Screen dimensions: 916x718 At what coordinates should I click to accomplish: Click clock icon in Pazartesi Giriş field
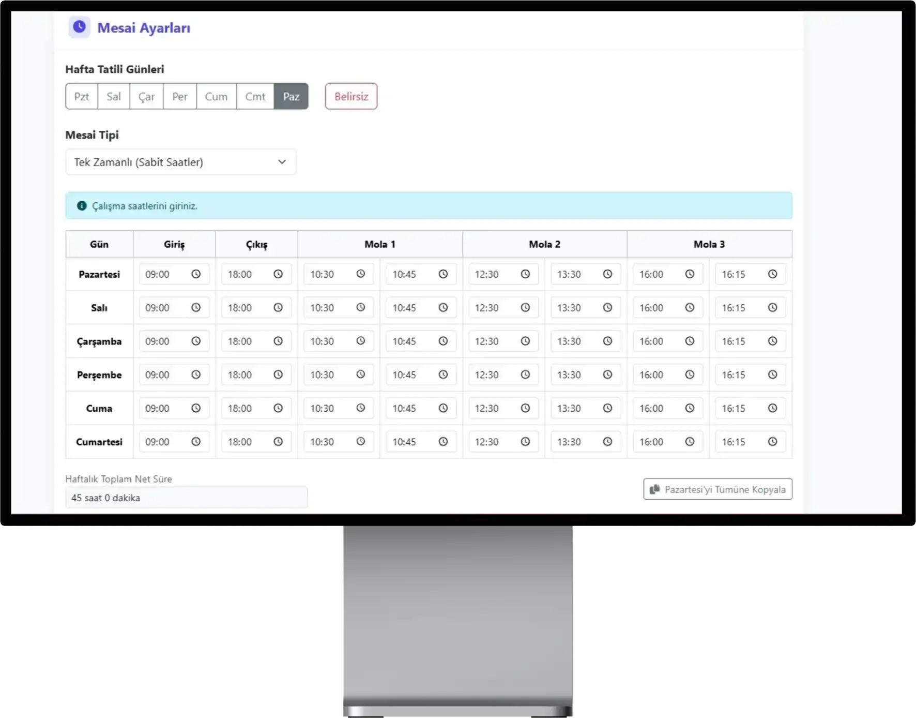196,274
